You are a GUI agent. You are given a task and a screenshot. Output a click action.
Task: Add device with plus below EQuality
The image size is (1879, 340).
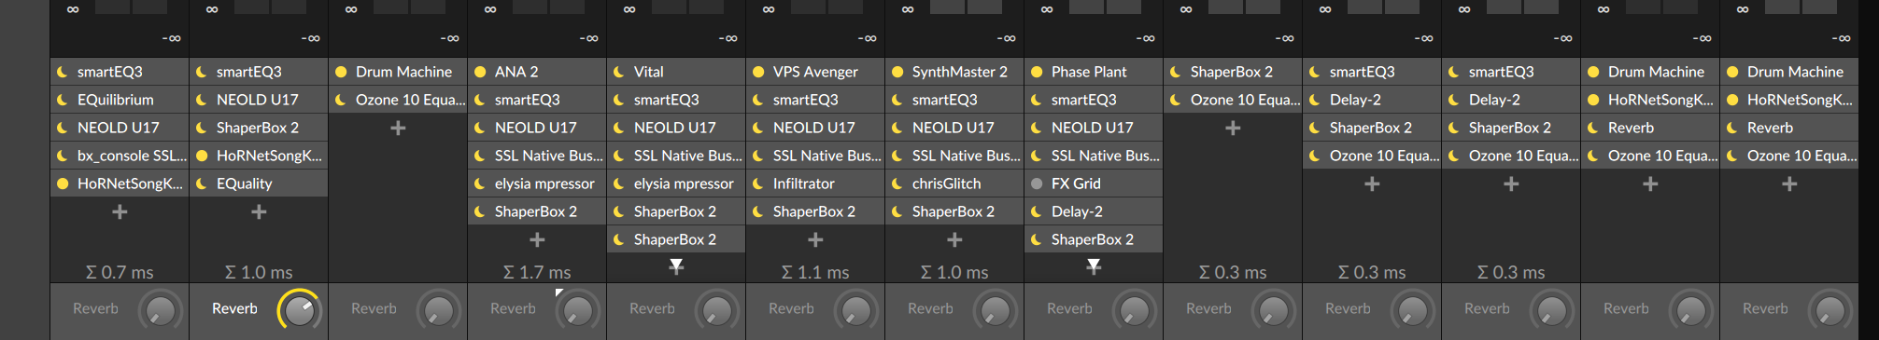coord(259,212)
